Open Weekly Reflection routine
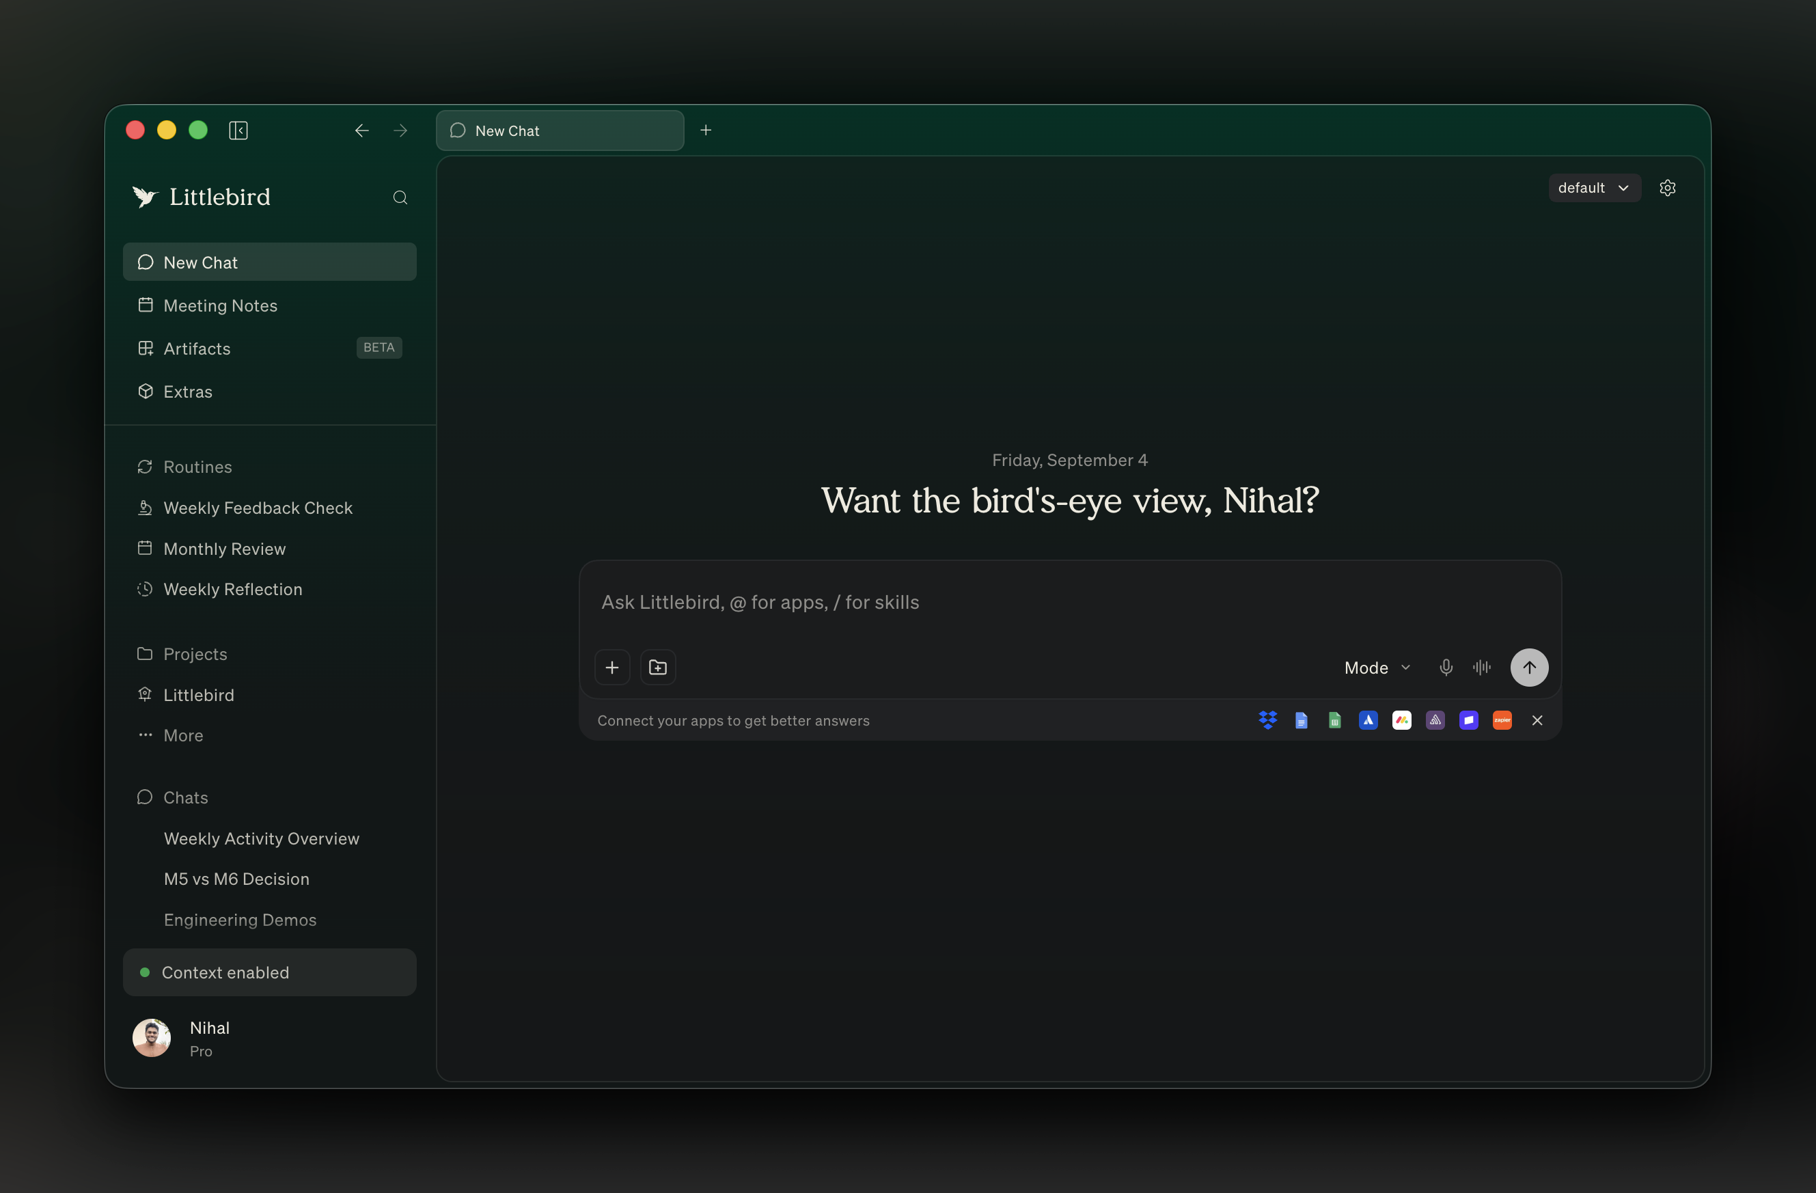The width and height of the screenshot is (1816, 1193). (269, 590)
